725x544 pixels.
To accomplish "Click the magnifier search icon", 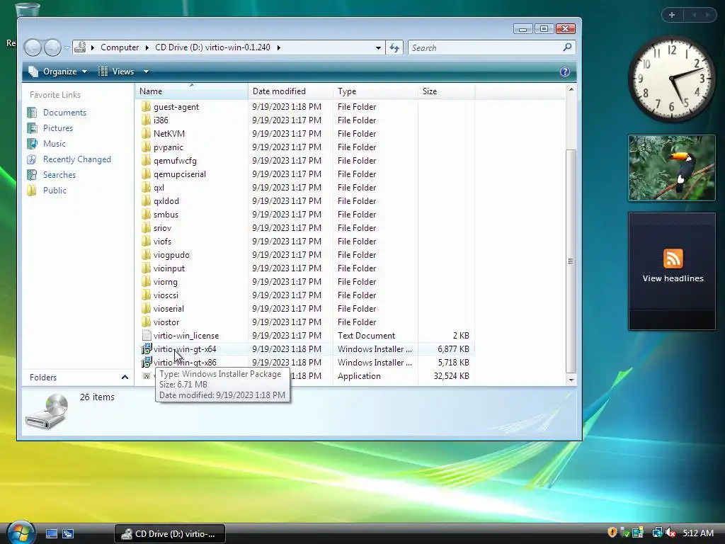I will tap(567, 47).
